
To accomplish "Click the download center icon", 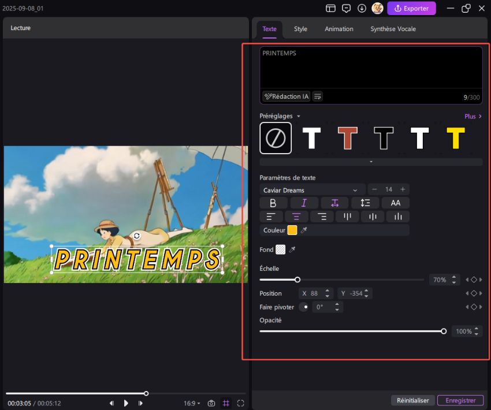I will click(x=362, y=8).
